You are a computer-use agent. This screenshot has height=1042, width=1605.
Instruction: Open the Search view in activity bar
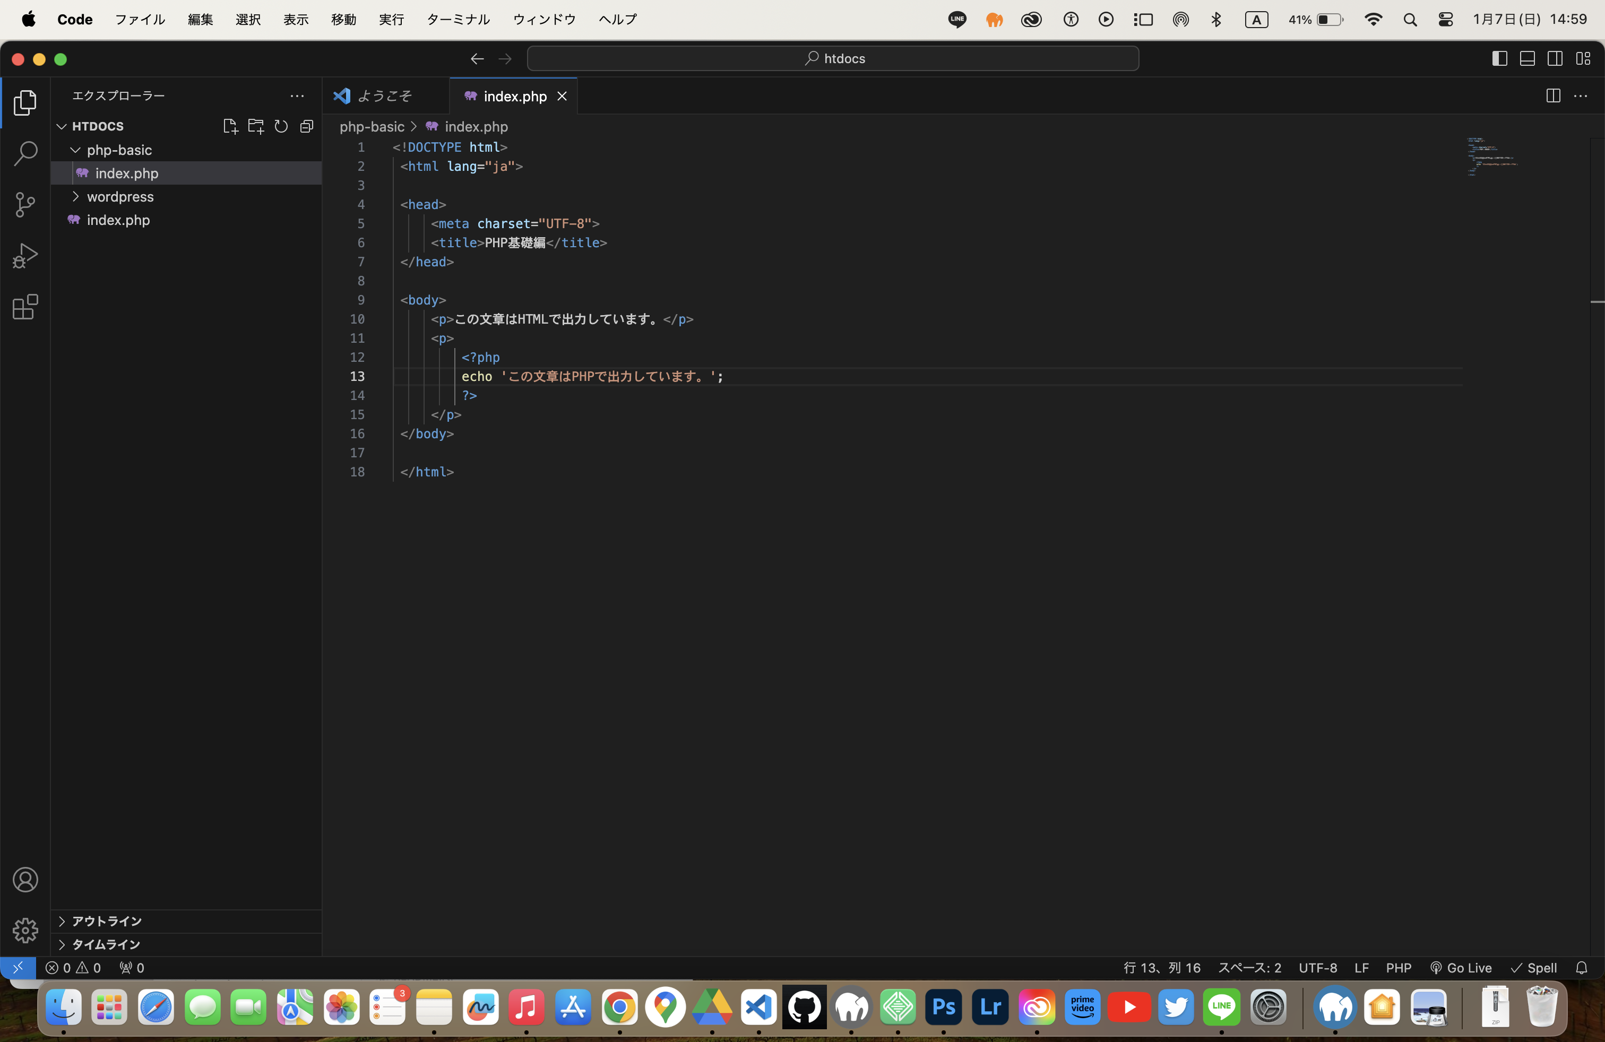(x=25, y=154)
